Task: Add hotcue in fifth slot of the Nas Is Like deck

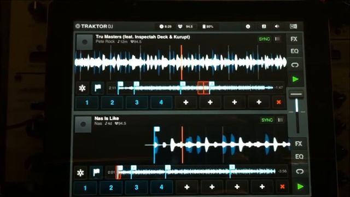Action: [x=187, y=187]
